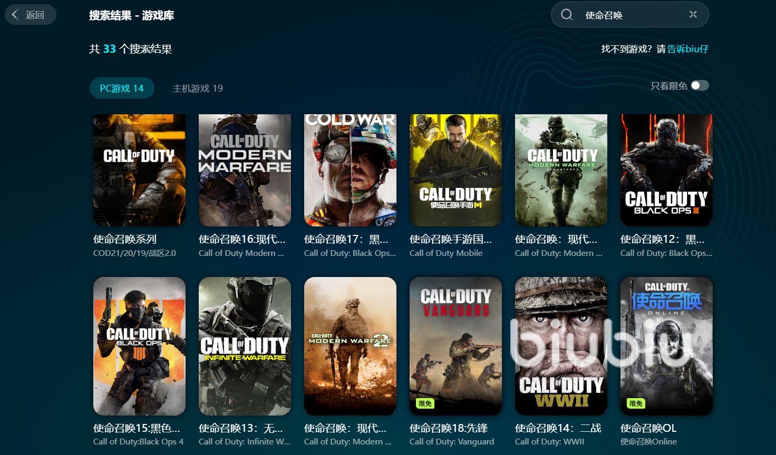Enable the 只看限免 toggle
This screenshot has width=776, height=455.
click(x=700, y=85)
